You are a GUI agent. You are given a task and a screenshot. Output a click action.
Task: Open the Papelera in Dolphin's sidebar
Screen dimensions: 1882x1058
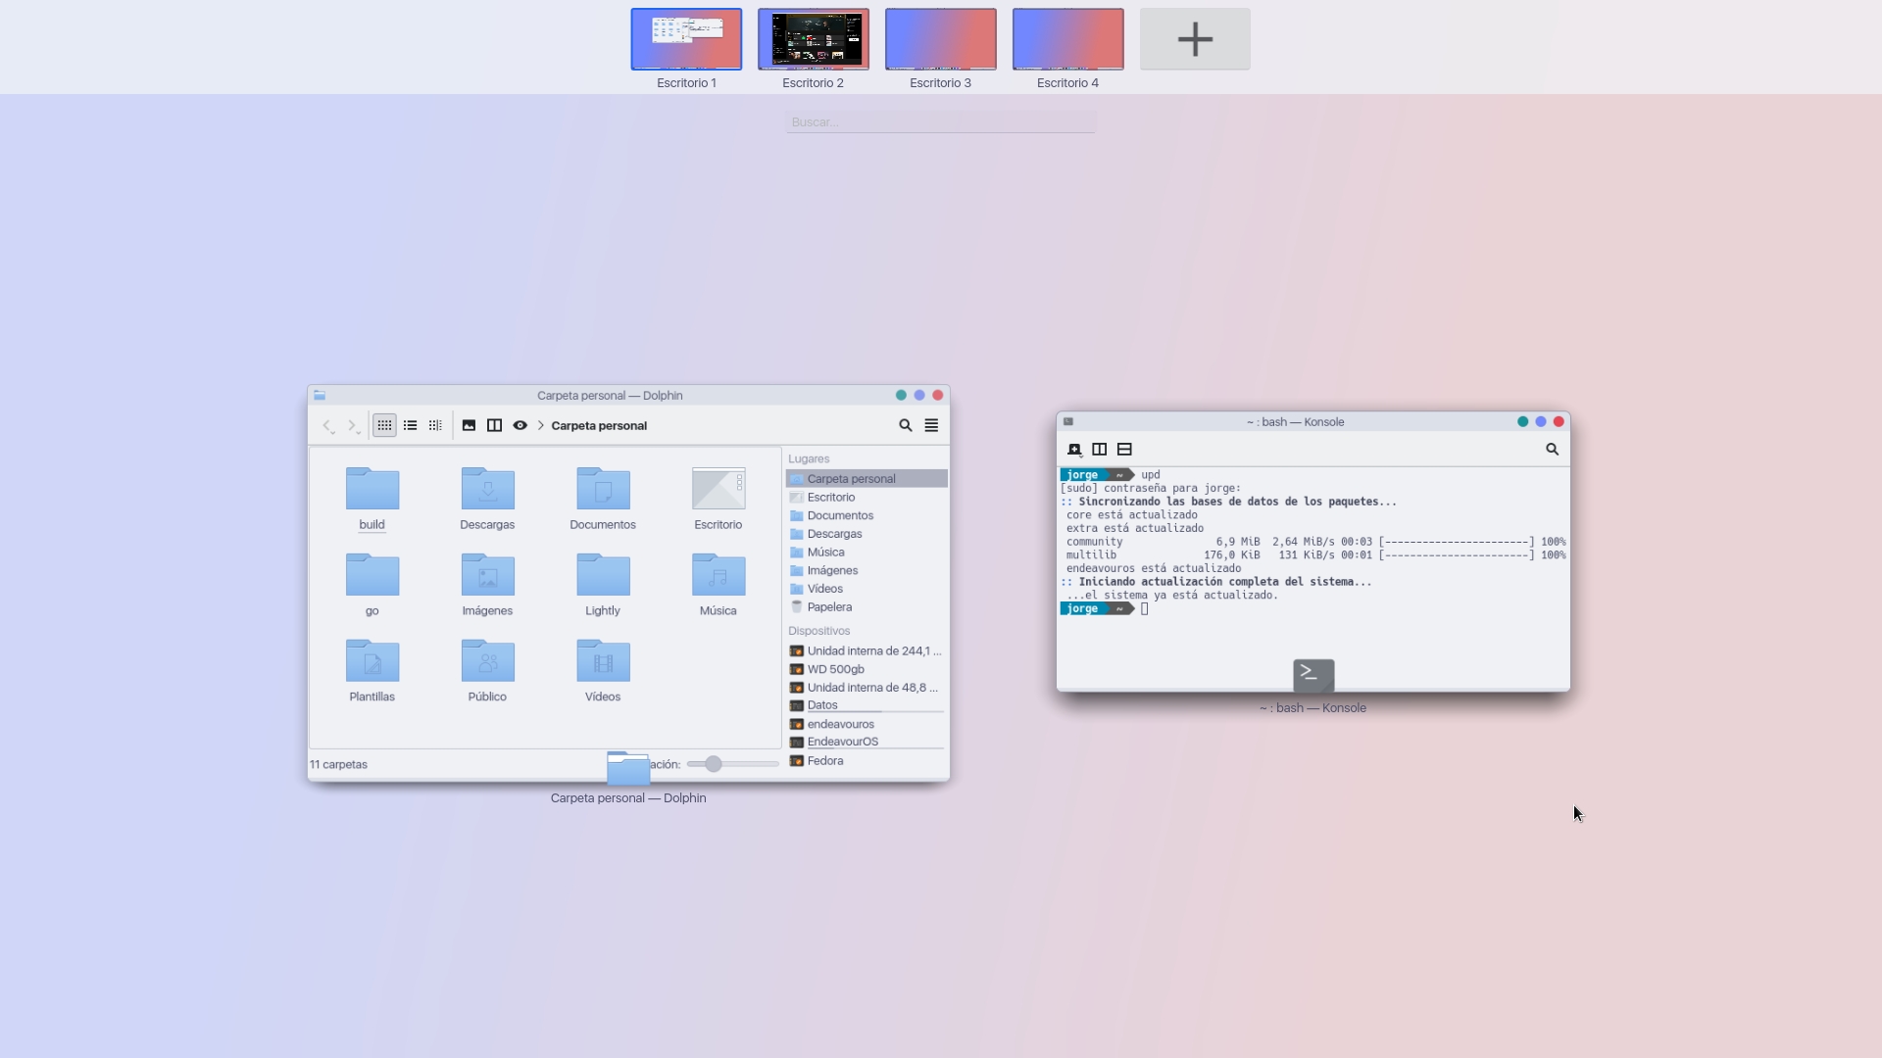[828, 606]
